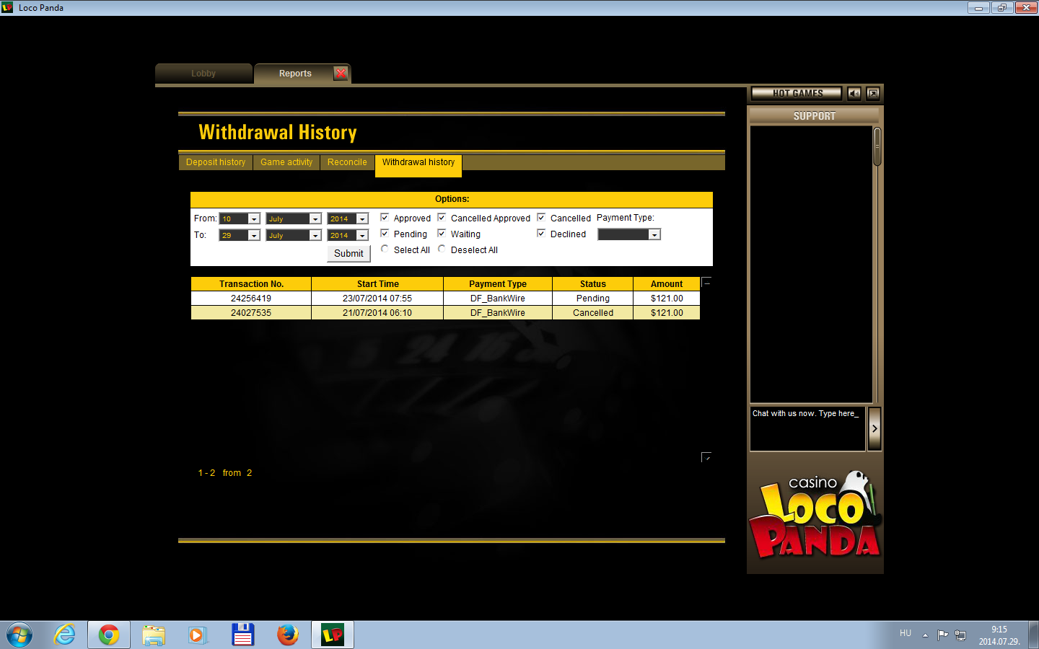Toggle the Pending checkbox

(385, 233)
